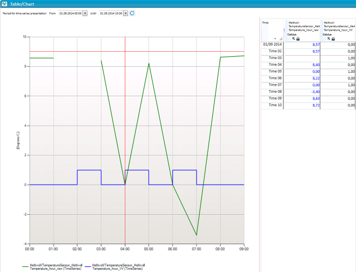Open the Until date dropdown
Viewport: 356px width, 272px height.
[x=125, y=13]
